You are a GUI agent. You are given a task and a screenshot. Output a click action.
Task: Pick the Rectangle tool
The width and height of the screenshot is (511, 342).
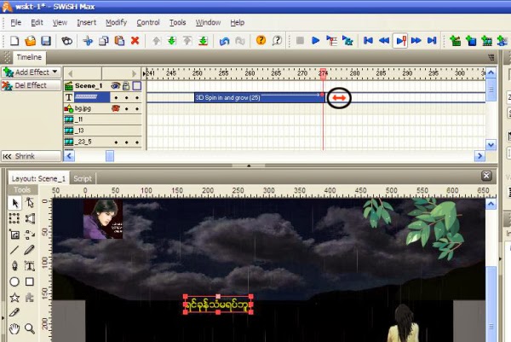(30, 281)
